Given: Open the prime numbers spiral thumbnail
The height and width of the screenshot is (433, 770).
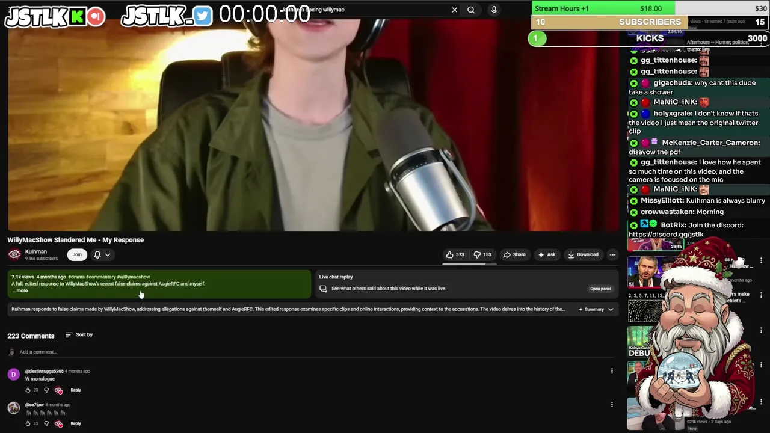Looking at the screenshot, I should pos(647,308).
